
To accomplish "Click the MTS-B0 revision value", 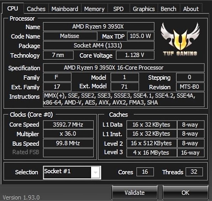I will 190,87.
